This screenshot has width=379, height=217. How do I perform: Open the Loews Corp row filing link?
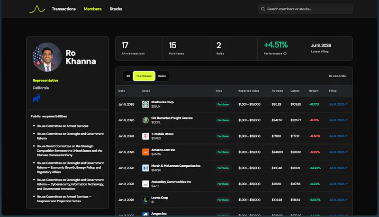[338, 200]
